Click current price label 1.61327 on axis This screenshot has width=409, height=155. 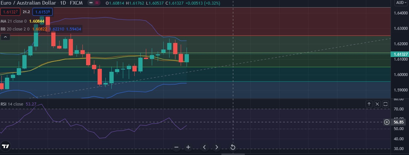click(399, 54)
